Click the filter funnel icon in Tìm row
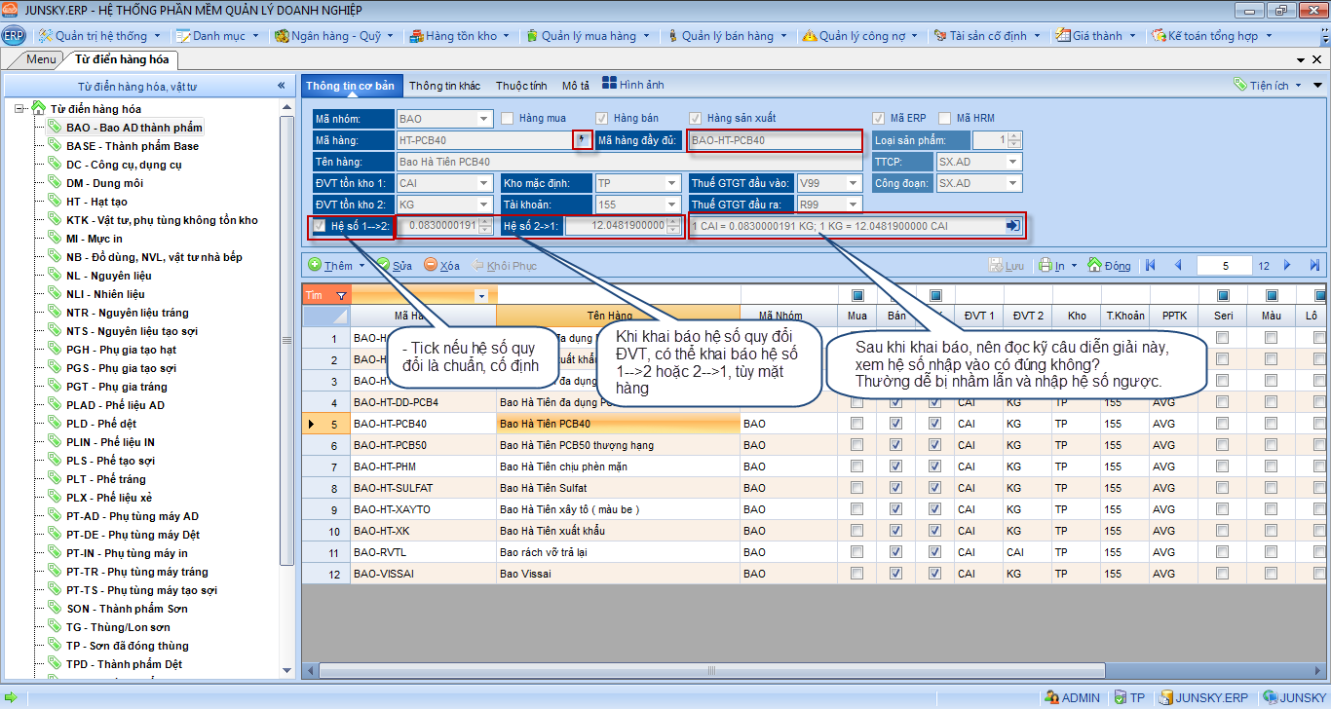The height and width of the screenshot is (709, 1331). 340,295
